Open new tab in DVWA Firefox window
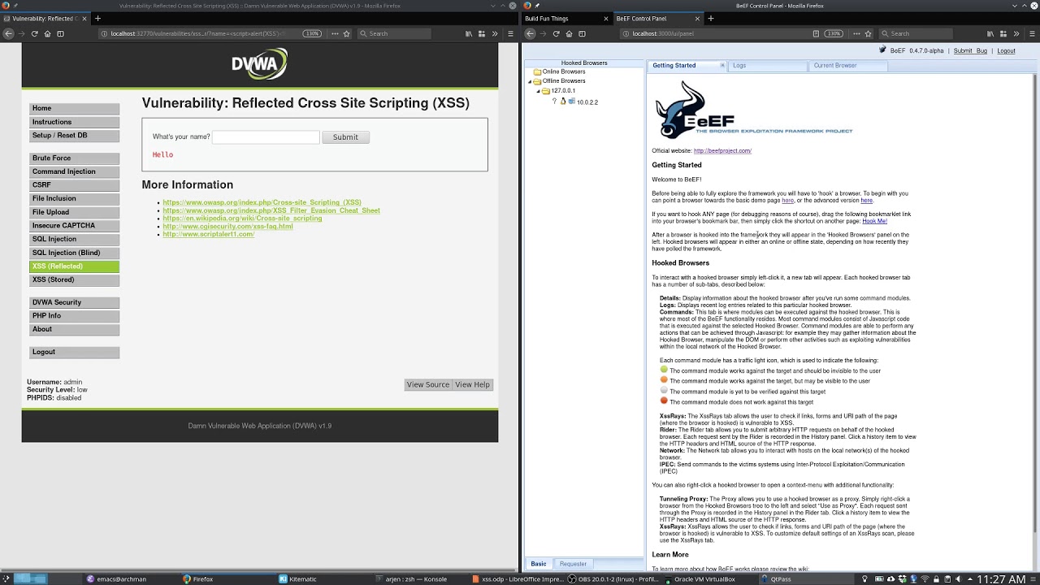This screenshot has width=1040, height=585. [x=97, y=18]
